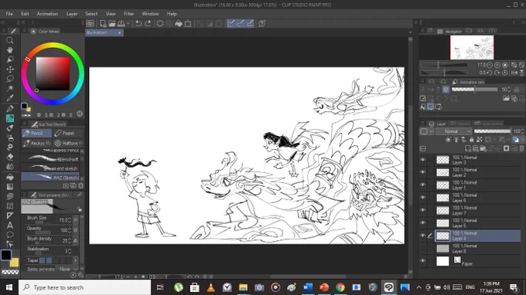The image size is (526, 295).
Task: Click the Windows search box
Action: coord(84,287)
